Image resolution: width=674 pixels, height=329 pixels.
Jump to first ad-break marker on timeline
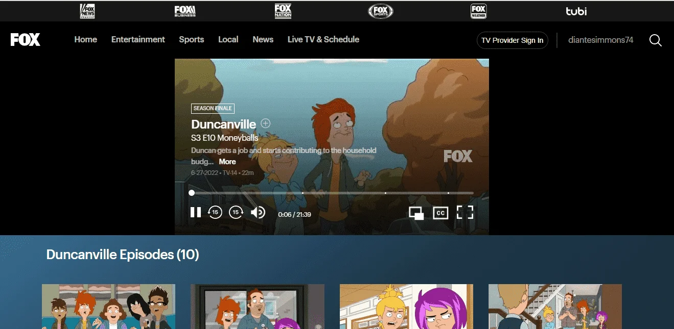coord(303,193)
